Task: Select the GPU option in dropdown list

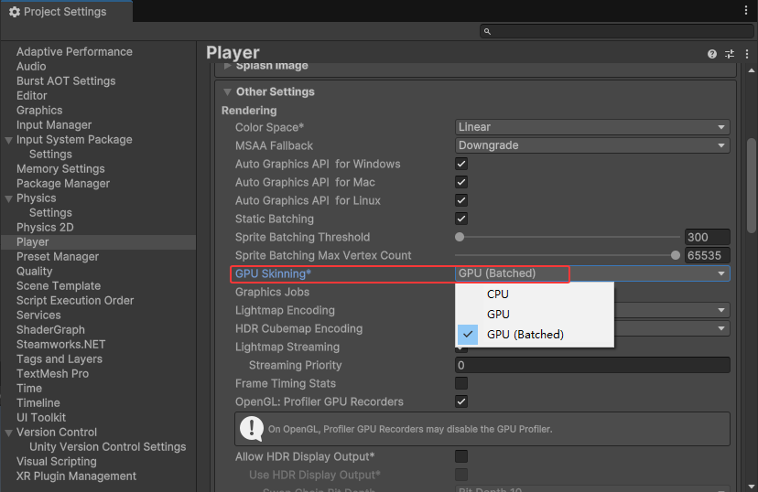Action: pyautogui.click(x=498, y=315)
